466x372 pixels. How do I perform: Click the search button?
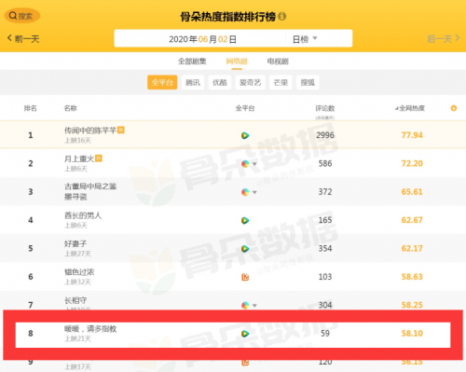click(21, 16)
